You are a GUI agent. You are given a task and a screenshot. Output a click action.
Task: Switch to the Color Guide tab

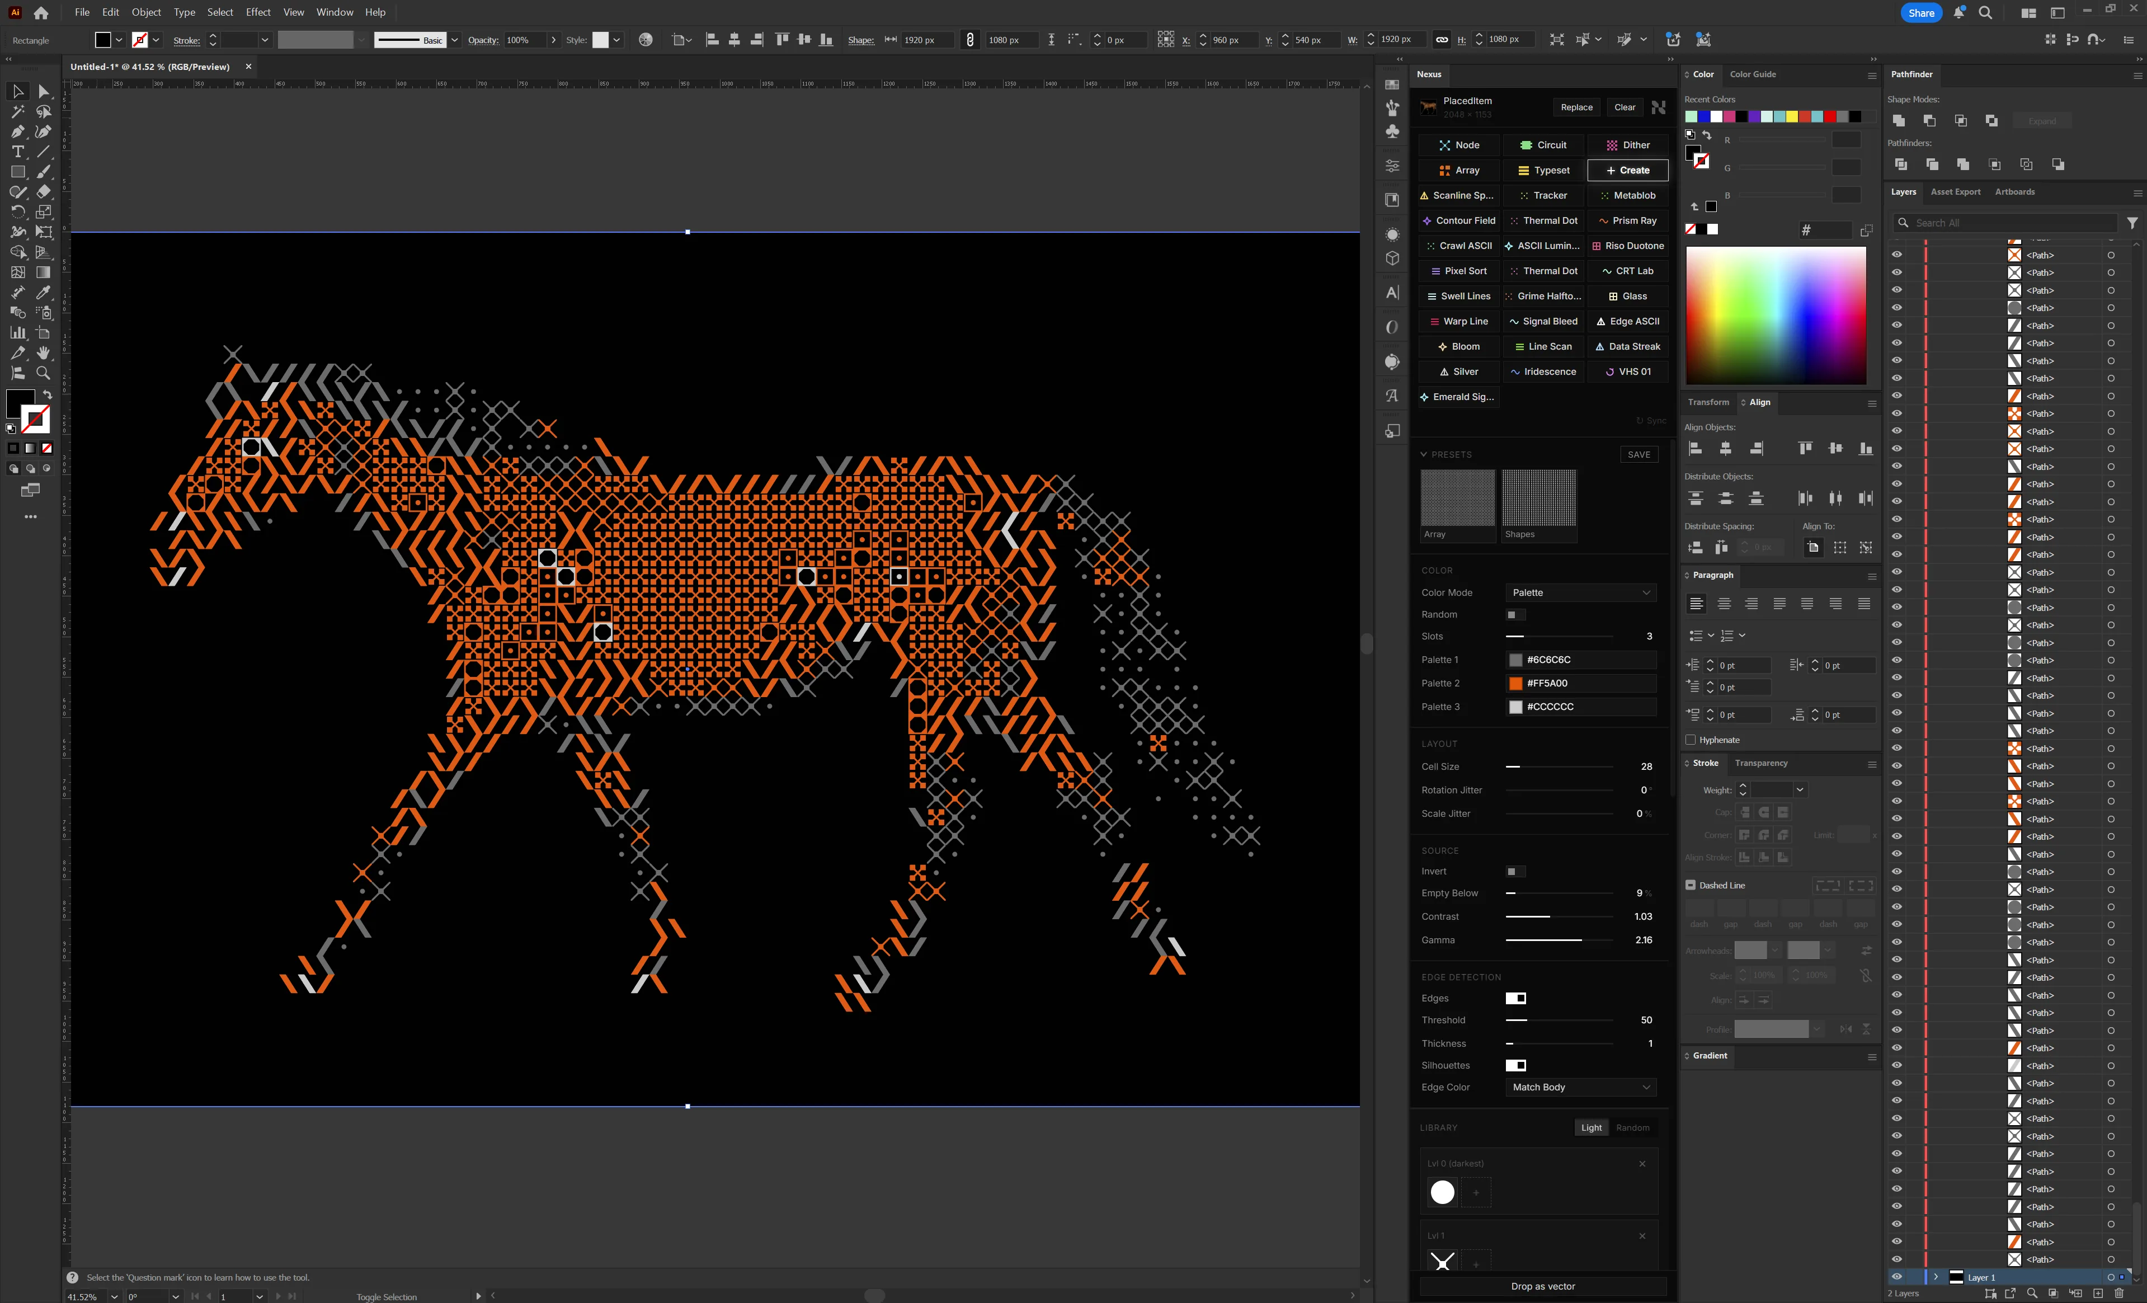(1752, 75)
